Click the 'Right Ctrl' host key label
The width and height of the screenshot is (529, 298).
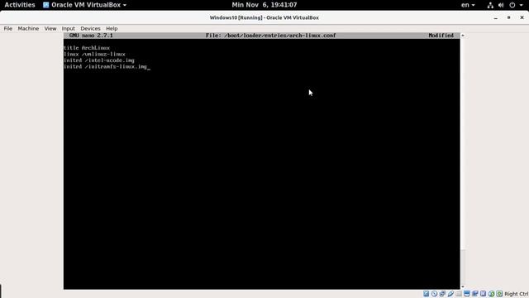click(x=516, y=294)
